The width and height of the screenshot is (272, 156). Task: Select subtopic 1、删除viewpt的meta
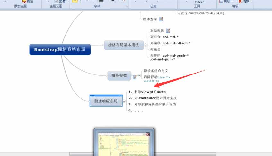pyautogui.click(x=147, y=92)
